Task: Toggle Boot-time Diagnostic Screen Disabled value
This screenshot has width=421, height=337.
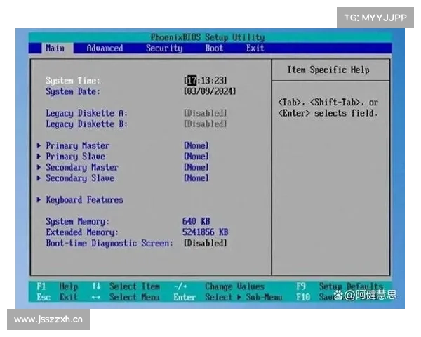Action: (x=206, y=243)
